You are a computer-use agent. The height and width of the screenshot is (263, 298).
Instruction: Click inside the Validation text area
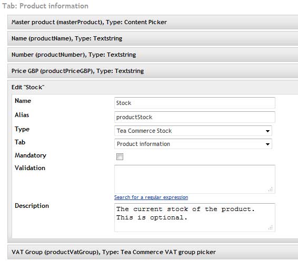click(x=195, y=179)
